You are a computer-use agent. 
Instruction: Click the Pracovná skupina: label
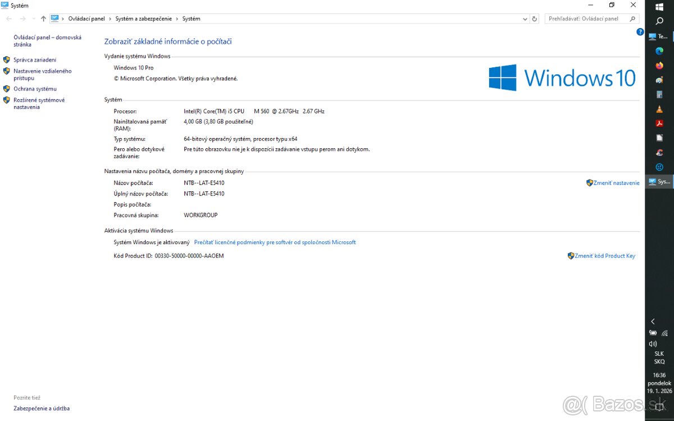[136, 215]
